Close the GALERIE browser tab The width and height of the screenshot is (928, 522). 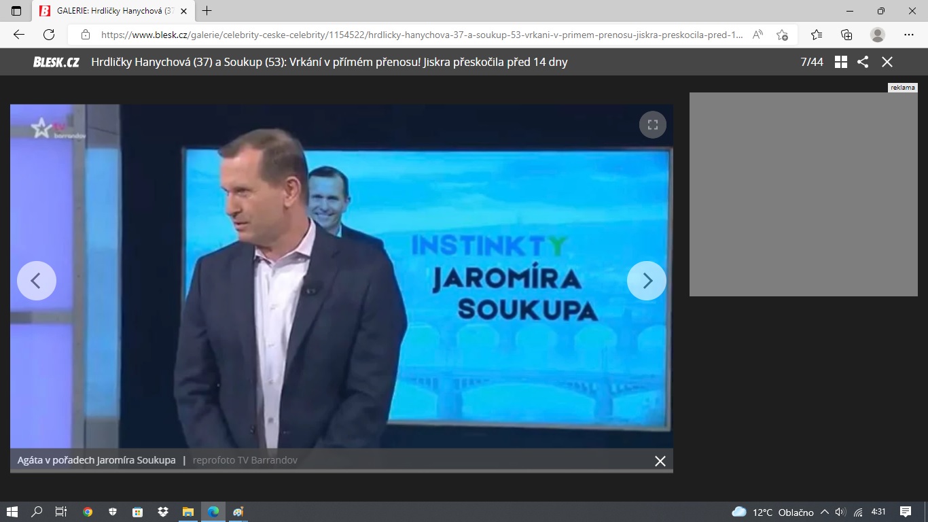(183, 11)
